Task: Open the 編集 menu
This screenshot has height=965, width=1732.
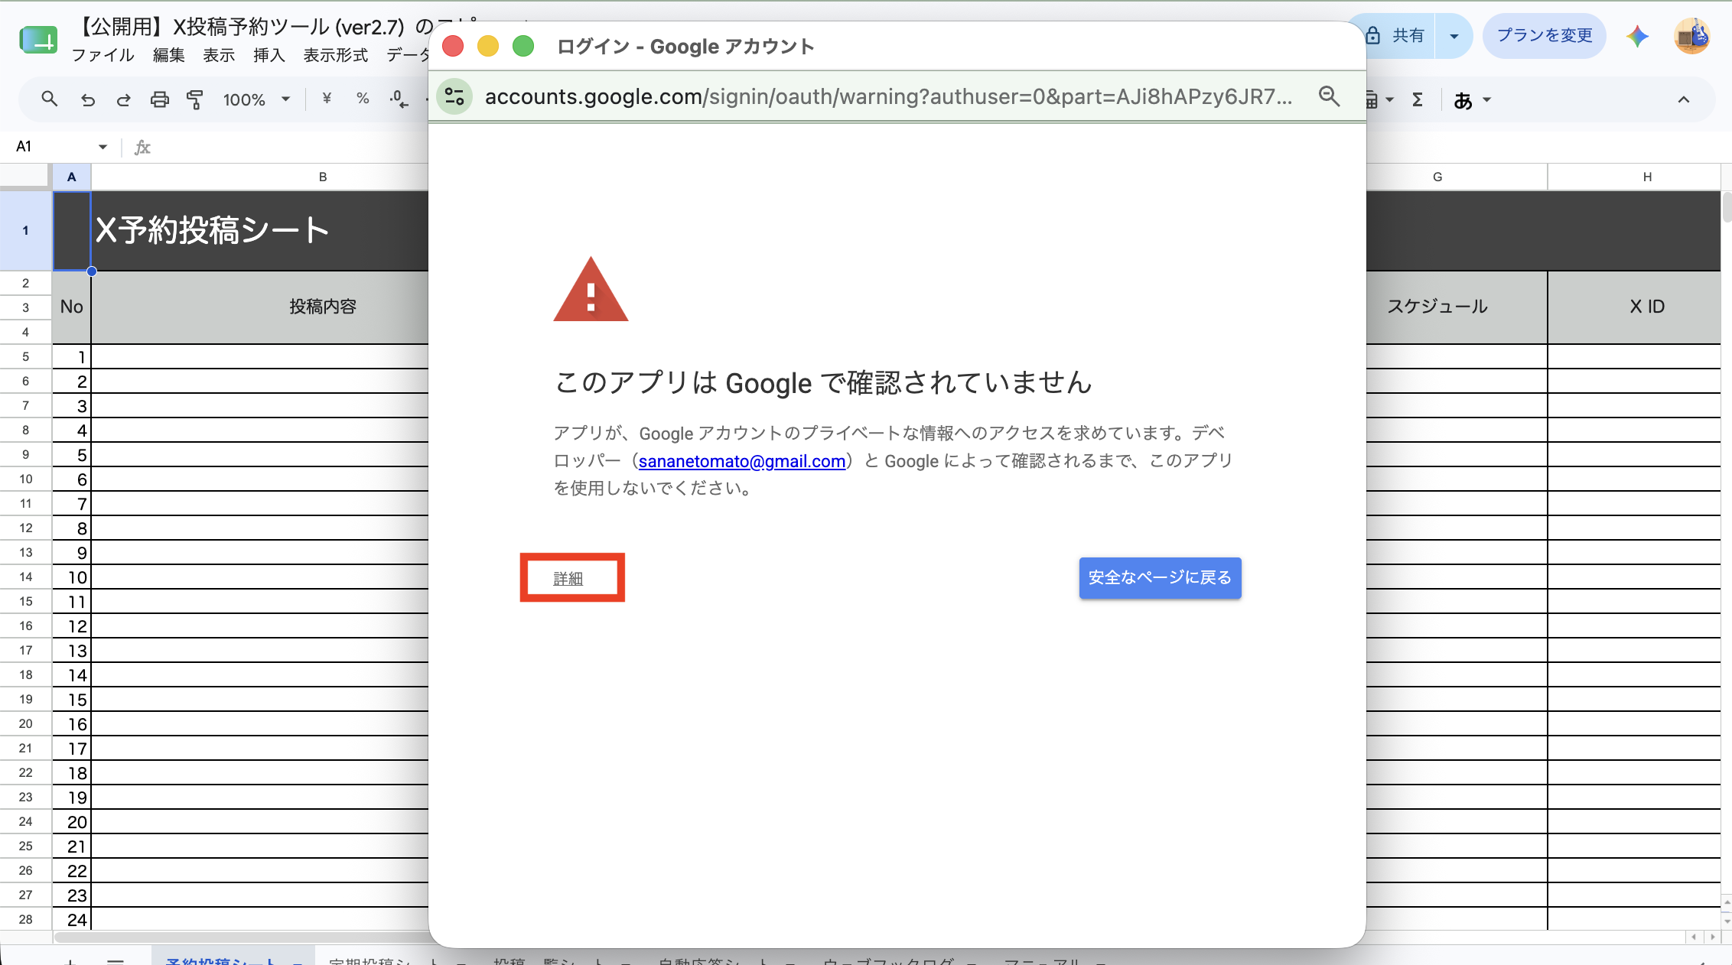Action: [168, 55]
